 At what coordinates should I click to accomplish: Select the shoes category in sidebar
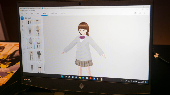click(x=24, y=49)
